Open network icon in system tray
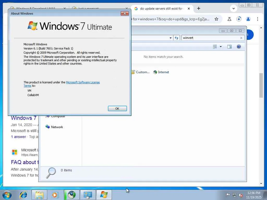 point(234,195)
